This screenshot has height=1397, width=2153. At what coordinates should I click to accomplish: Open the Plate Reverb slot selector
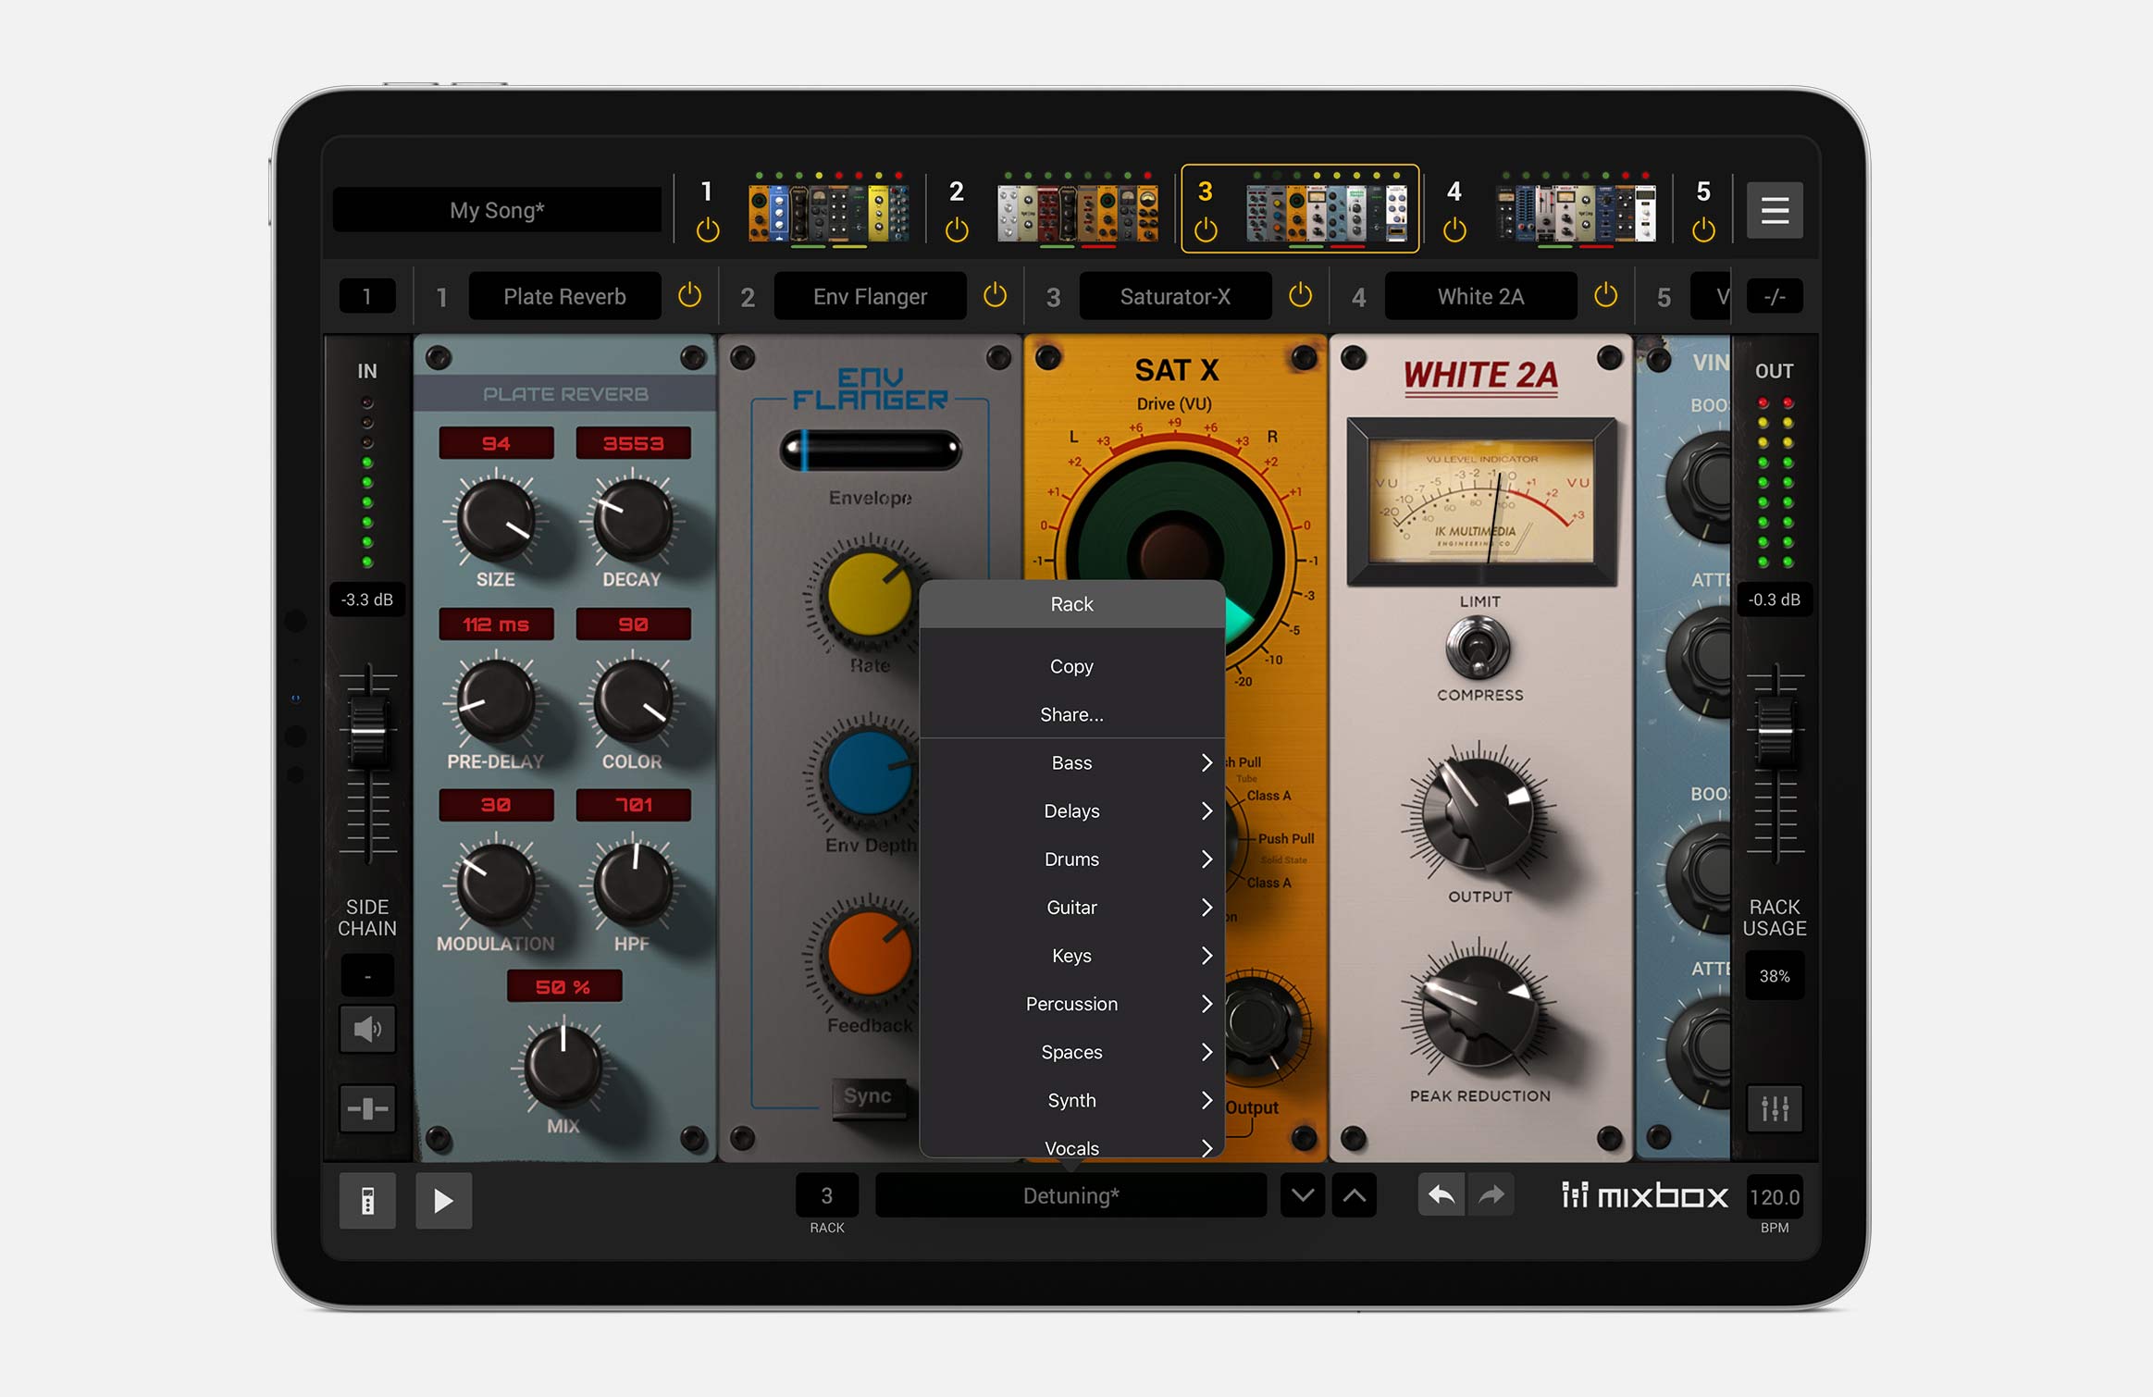pos(564,296)
